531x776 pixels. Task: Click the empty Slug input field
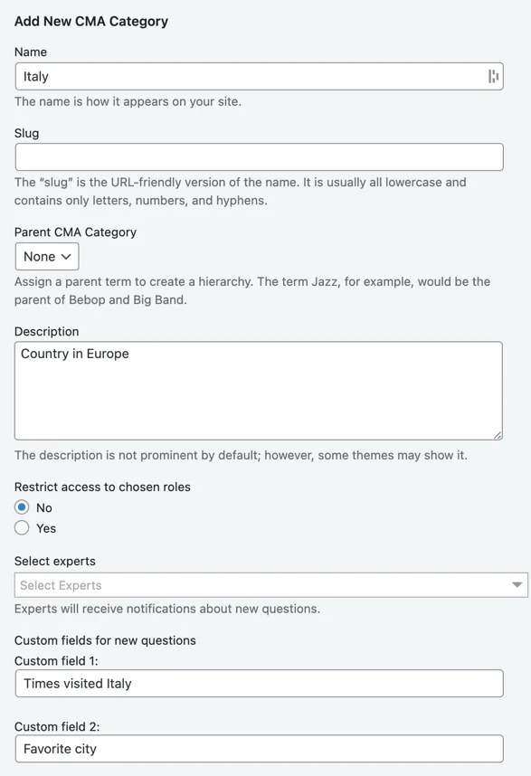[260, 156]
